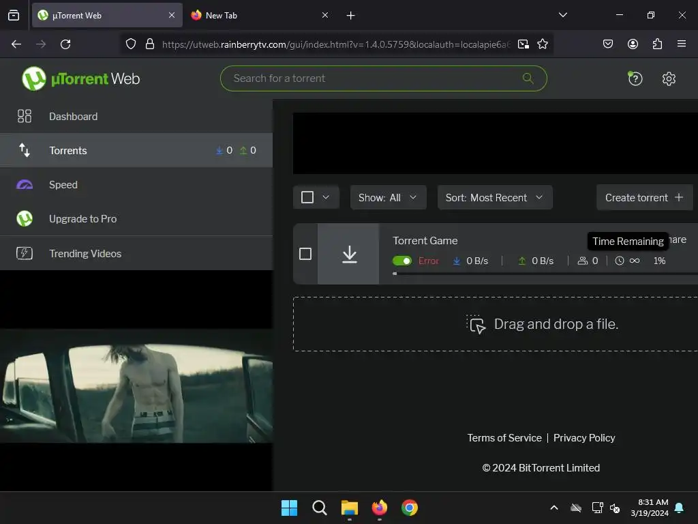Click the Torrent Game progress bar

(545, 274)
